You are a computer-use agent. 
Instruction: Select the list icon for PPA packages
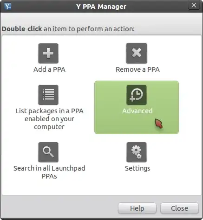pyautogui.click(x=48, y=95)
